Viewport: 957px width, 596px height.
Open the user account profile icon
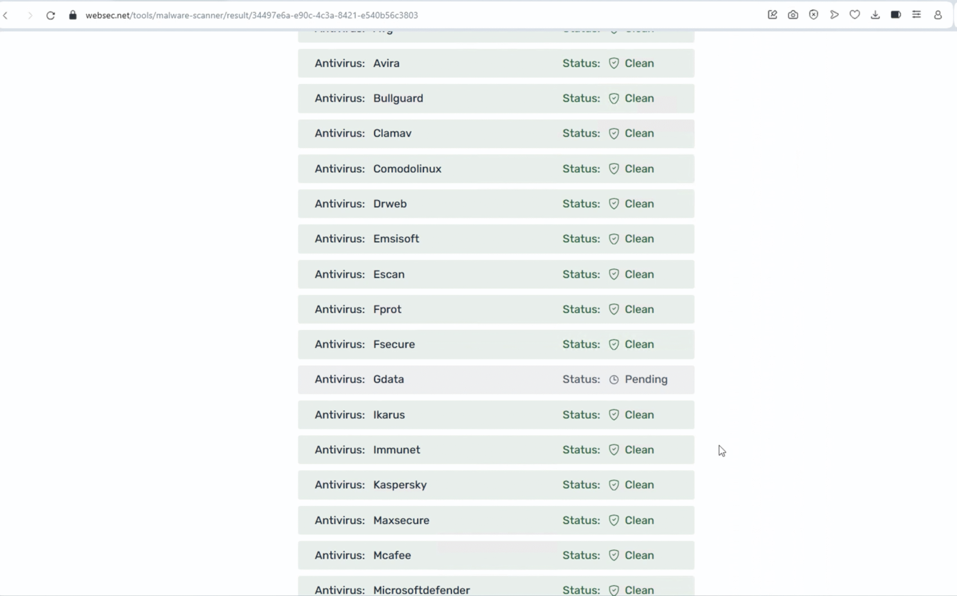tap(938, 15)
